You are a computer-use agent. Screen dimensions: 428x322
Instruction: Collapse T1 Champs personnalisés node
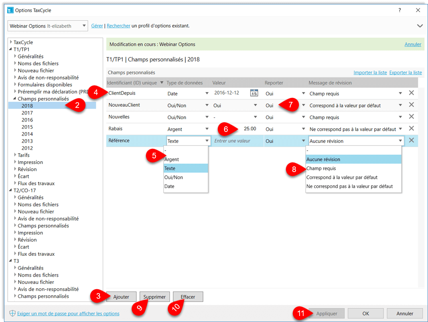tap(15, 99)
